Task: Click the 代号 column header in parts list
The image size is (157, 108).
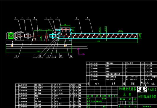Action: (x=97, y=84)
